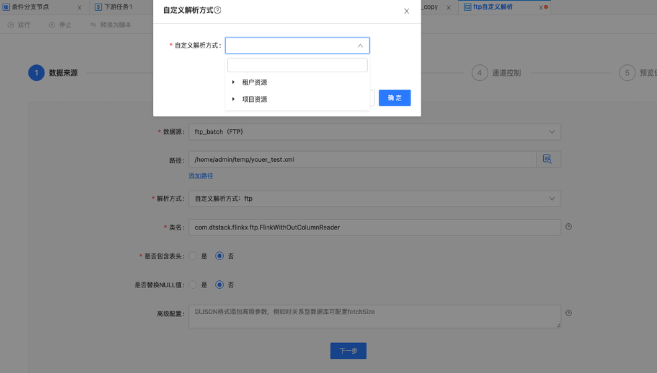The width and height of the screenshot is (657, 373).
Task: Click the 确定 confirm button
Action: [394, 98]
